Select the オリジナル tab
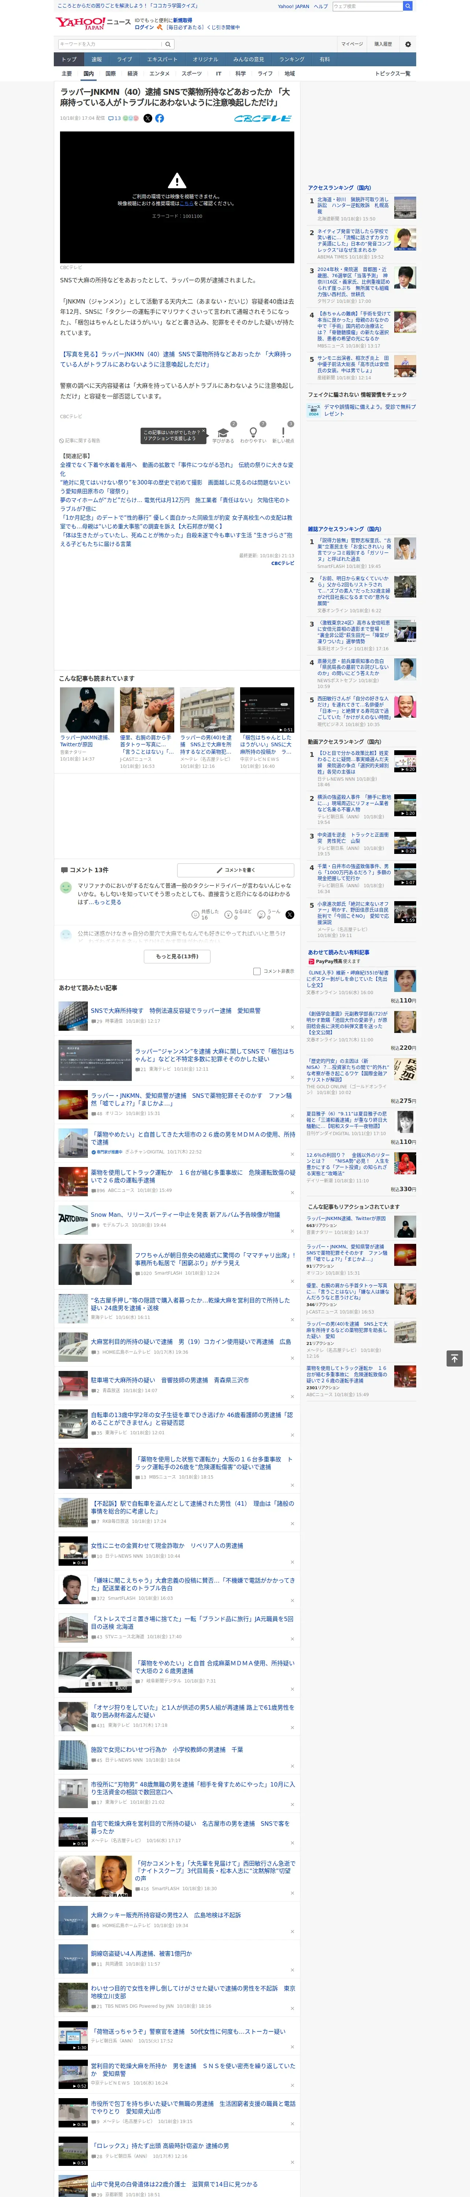 click(206, 60)
